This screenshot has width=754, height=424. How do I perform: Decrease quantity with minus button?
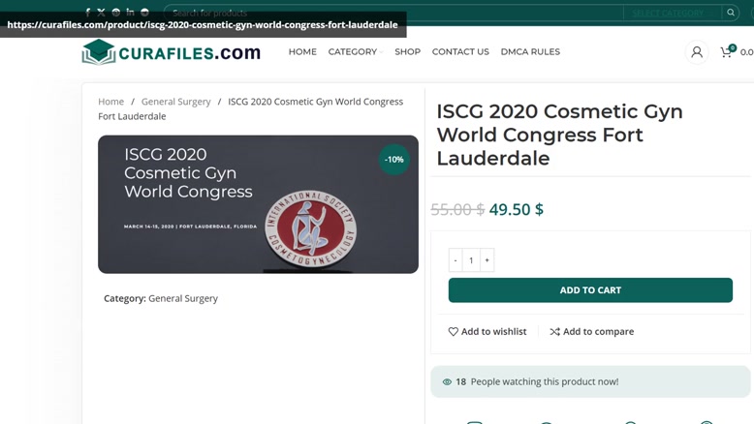tap(456, 259)
